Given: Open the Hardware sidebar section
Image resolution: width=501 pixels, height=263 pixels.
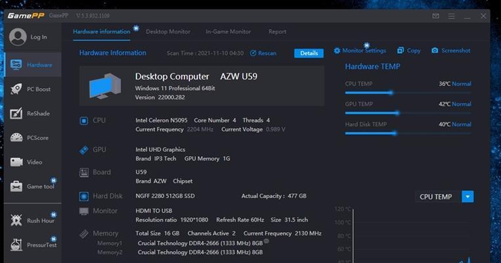Looking at the screenshot, I should (33, 65).
